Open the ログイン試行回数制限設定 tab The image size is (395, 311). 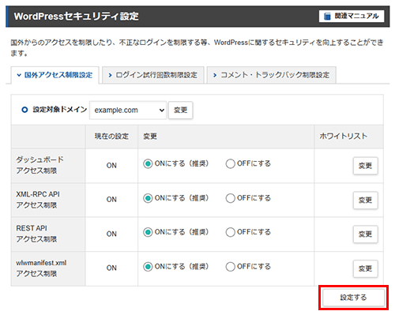(x=153, y=75)
